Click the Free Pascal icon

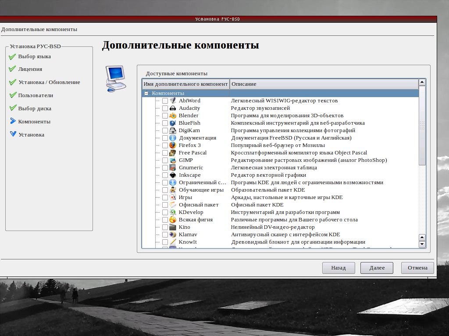point(173,153)
